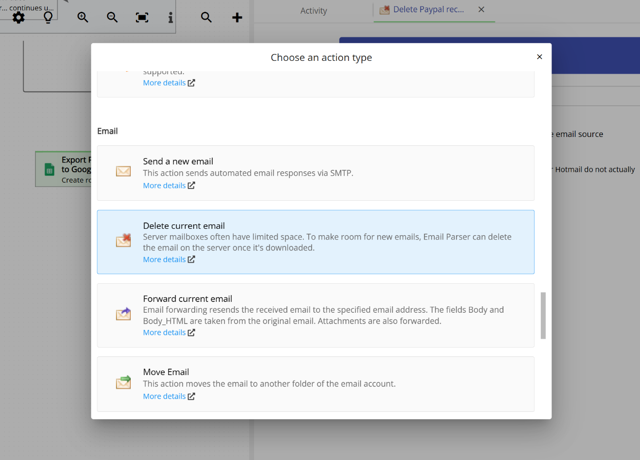
Task: Open More details for Delete current email
Action: pos(164,259)
